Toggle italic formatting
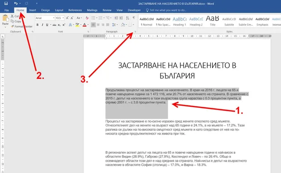 [42, 25]
